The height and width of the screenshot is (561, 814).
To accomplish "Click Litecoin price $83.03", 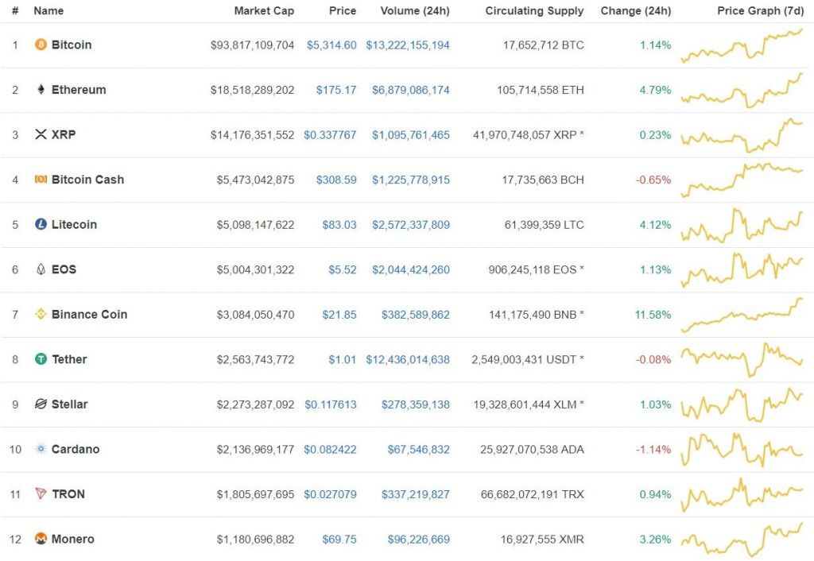I will click(x=339, y=225).
